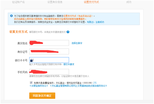Open the 《余额宝服务协议》 link
Image resolution: width=154 pixels, height=104 pixels.
click(x=39, y=86)
